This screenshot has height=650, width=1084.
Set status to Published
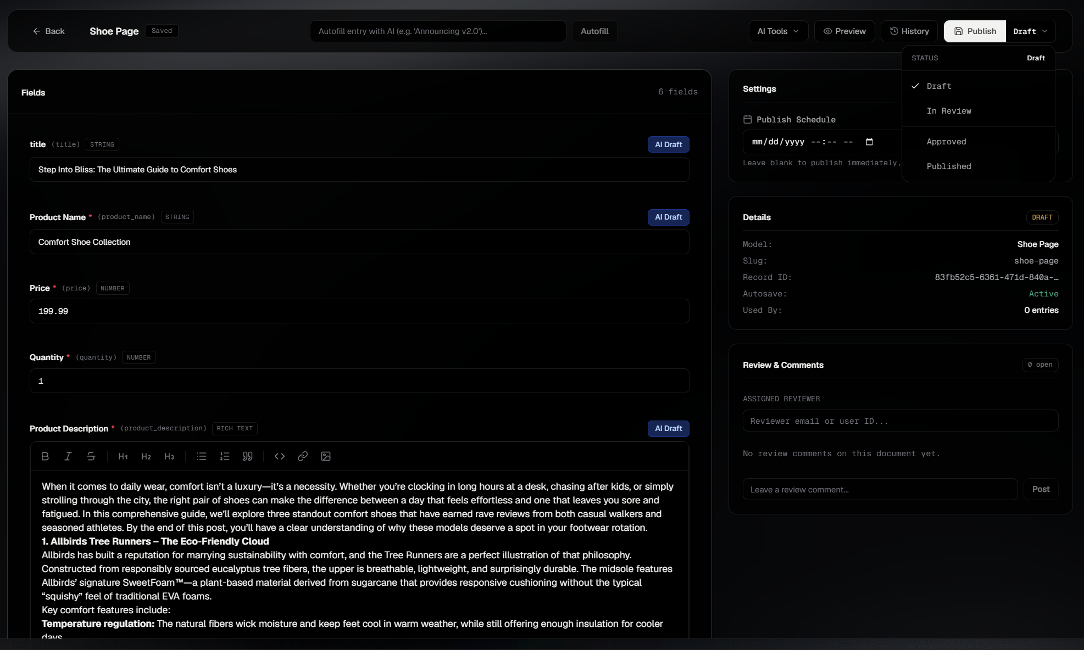coord(979,166)
